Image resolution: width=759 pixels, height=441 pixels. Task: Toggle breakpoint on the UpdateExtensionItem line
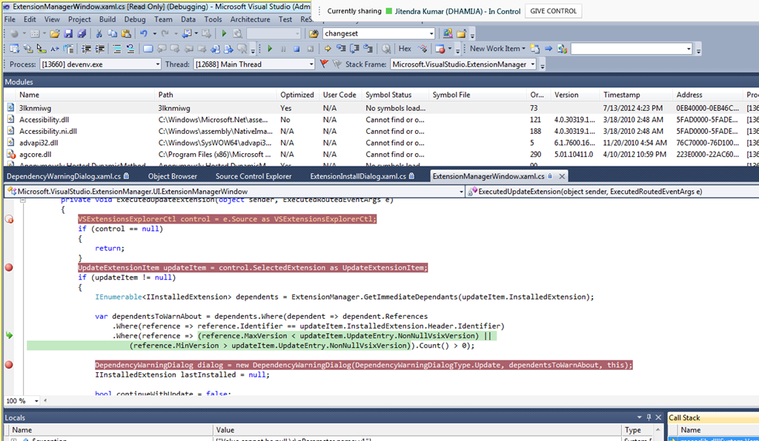coord(9,268)
